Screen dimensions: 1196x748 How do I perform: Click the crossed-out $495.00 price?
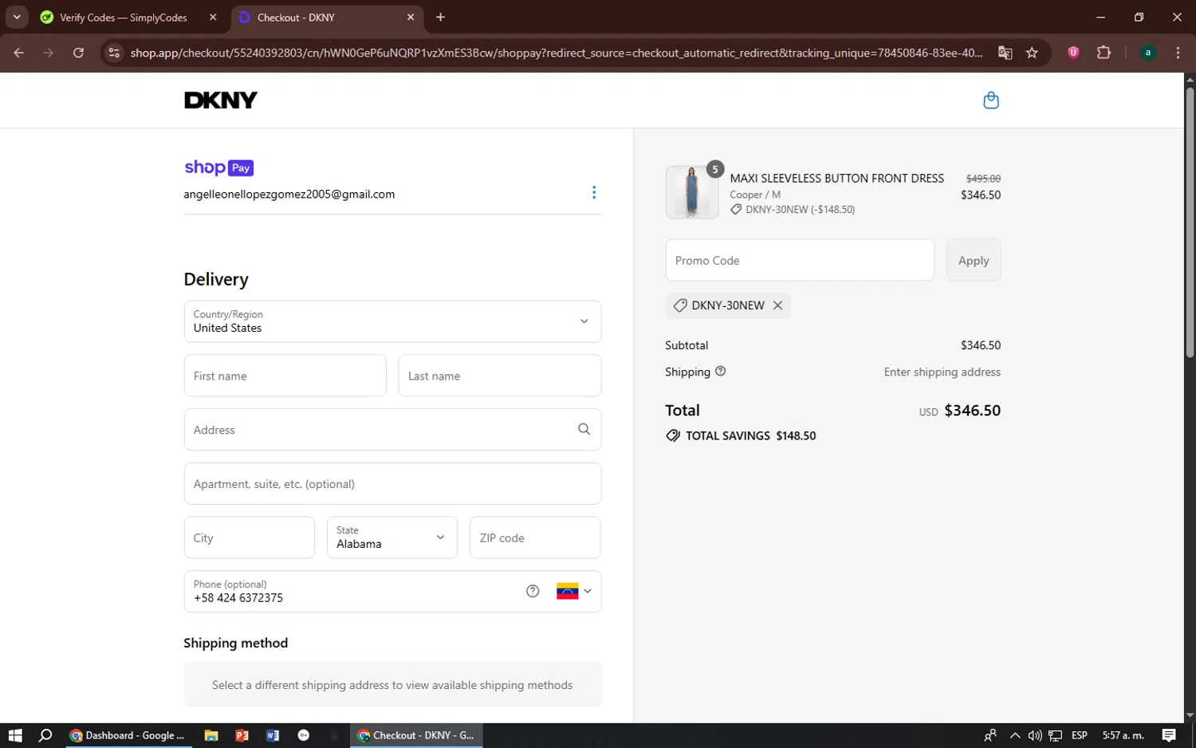tap(983, 179)
